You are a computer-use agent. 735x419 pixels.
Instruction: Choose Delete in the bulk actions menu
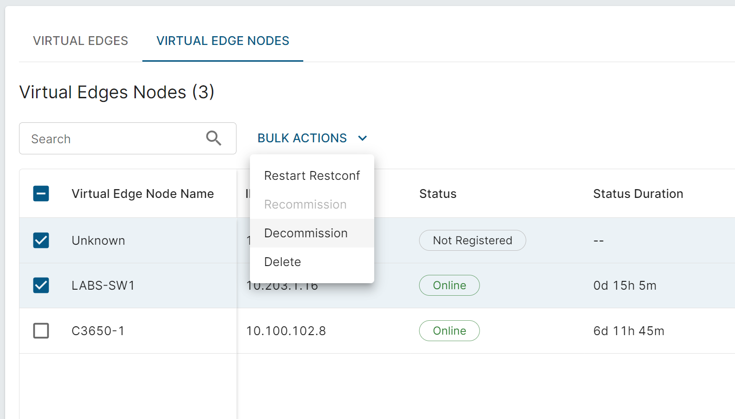282,262
